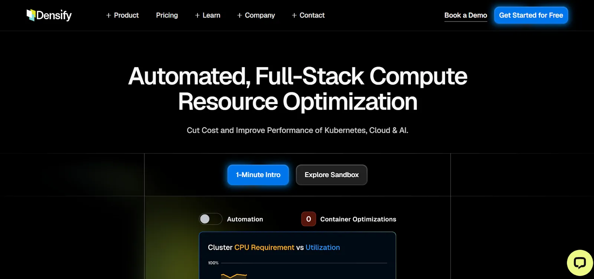
Task: Play the 1-Minute Intro
Action: (x=258, y=175)
